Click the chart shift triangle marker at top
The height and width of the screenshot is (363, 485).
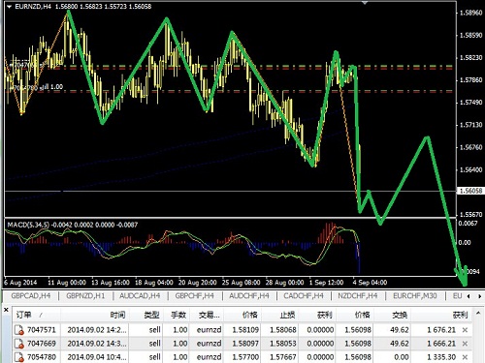click(x=365, y=3)
